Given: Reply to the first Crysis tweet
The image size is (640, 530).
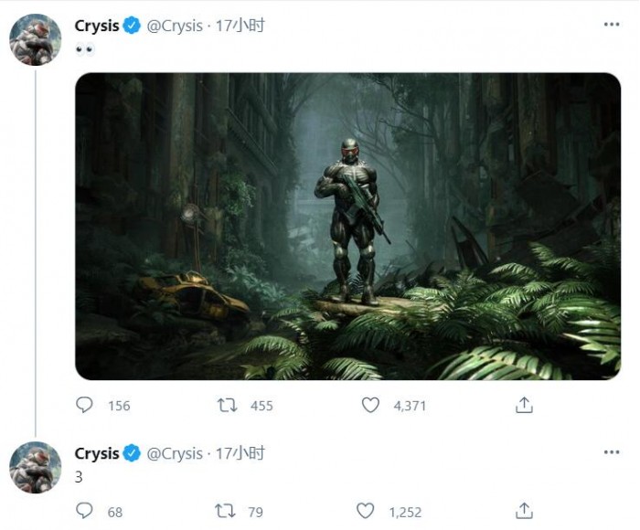Looking at the screenshot, I should click(x=85, y=405).
